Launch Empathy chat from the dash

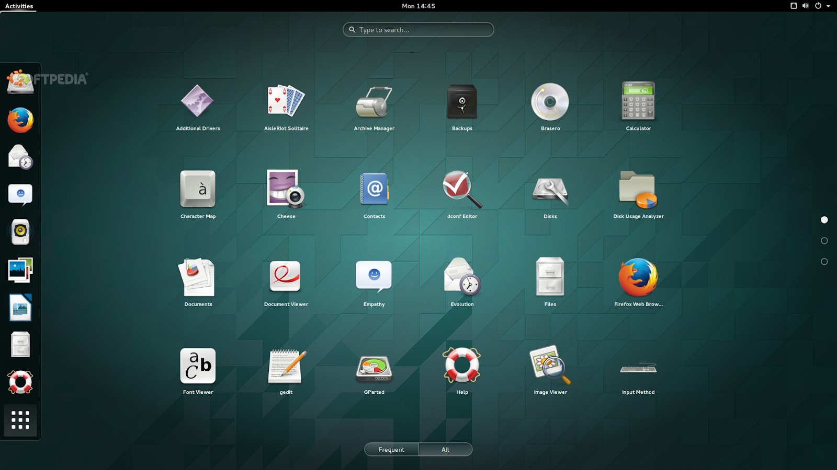pyautogui.click(x=20, y=195)
